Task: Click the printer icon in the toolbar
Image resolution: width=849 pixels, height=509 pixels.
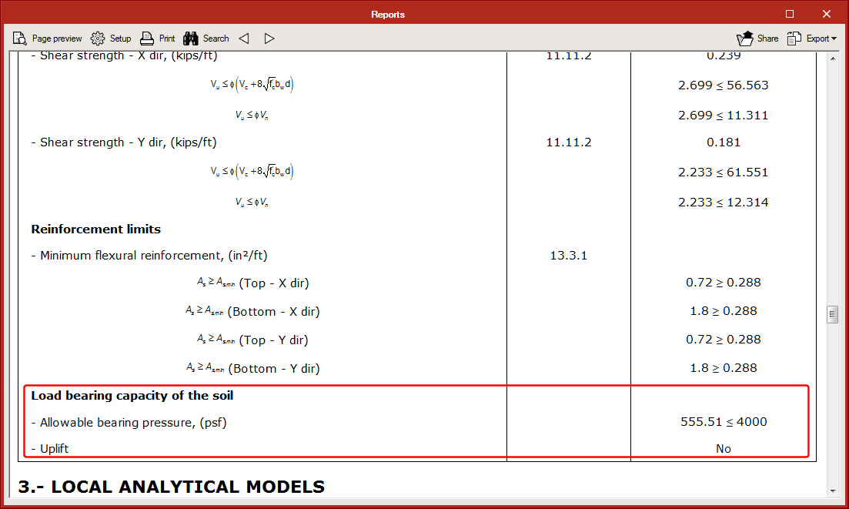Action: pyautogui.click(x=148, y=39)
